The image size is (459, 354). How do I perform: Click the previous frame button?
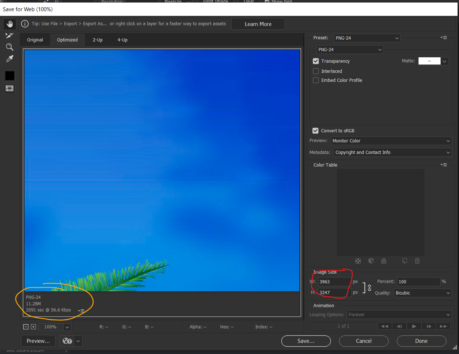(x=399, y=326)
